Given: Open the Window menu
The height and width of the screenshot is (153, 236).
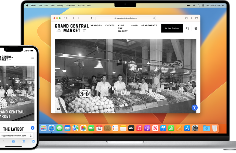Looking at the screenshot, I should click(81, 5).
